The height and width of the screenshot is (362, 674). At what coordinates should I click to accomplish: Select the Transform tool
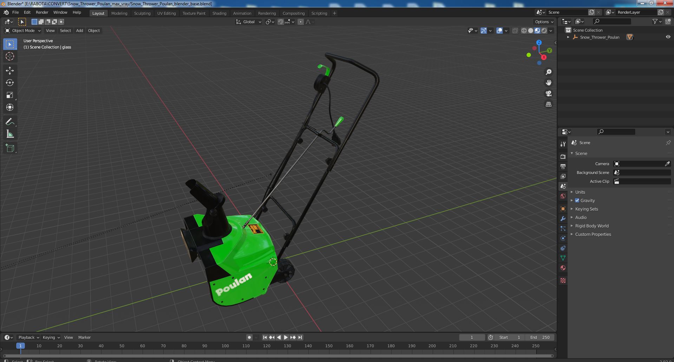tap(10, 107)
